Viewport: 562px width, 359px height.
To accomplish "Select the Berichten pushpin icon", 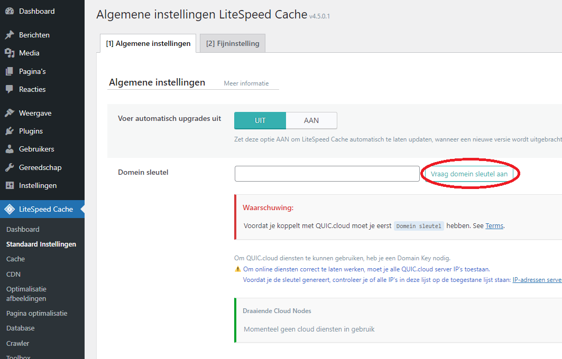I will point(10,35).
